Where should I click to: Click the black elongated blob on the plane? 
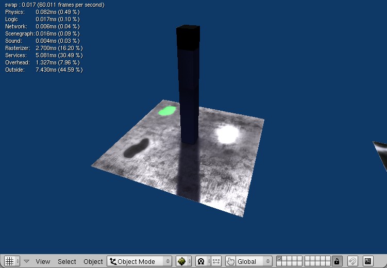[136, 148]
